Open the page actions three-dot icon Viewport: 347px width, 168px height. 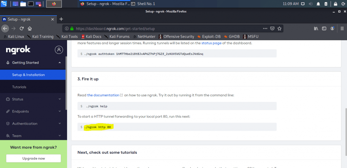(x=266, y=28)
